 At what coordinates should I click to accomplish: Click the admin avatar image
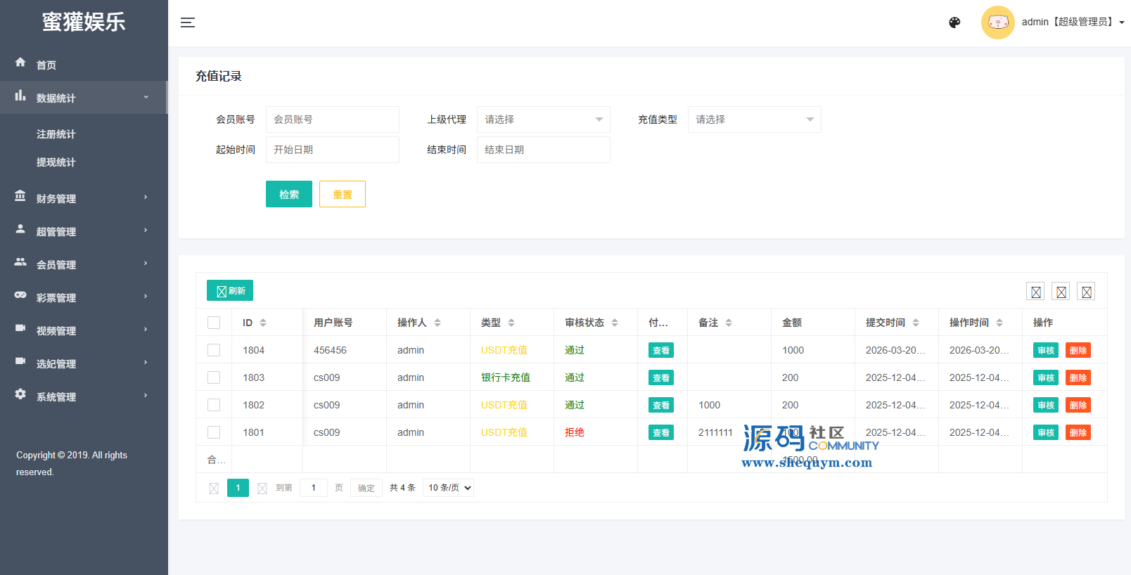[x=997, y=22]
